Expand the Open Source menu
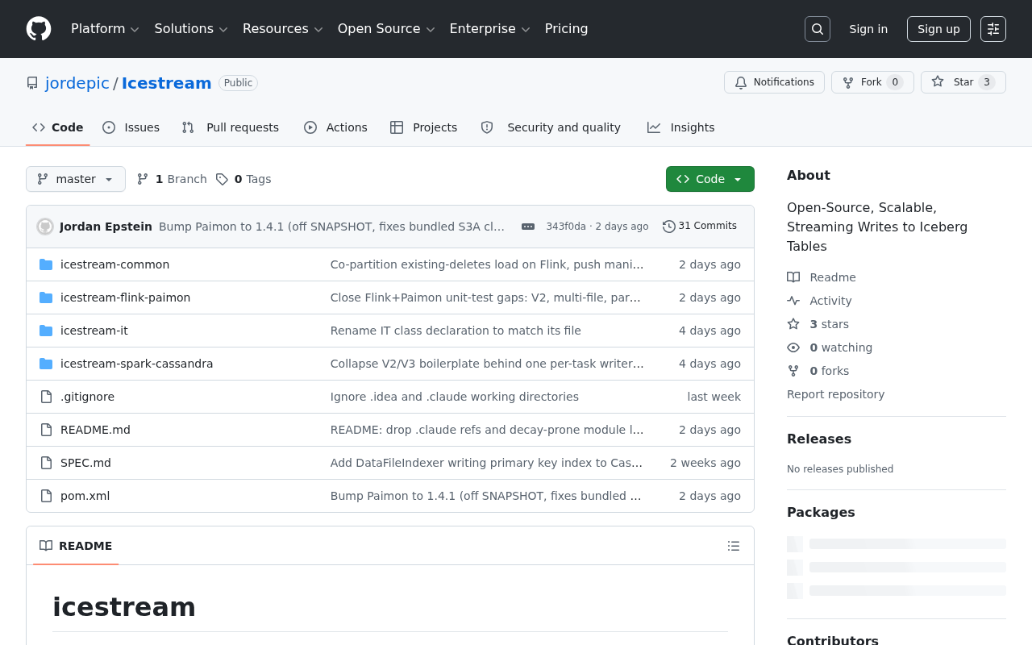The image size is (1032, 645). point(386,29)
